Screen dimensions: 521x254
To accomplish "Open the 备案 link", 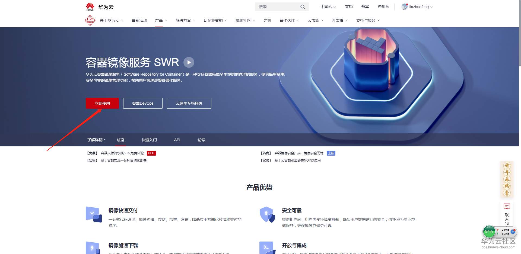I will pyautogui.click(x=365, y=7).
